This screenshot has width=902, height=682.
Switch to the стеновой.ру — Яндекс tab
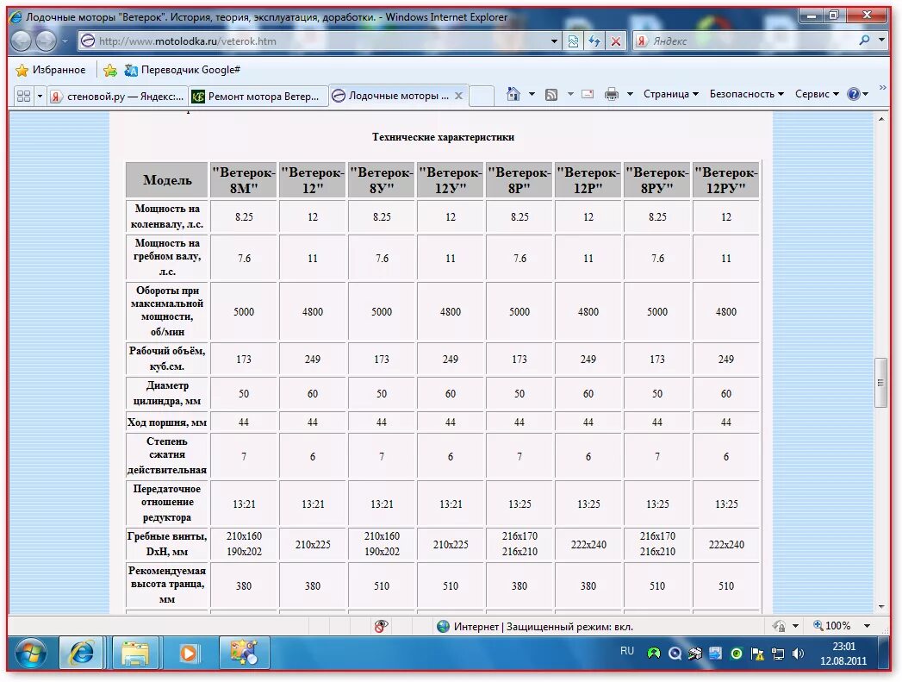pyautogui.click(x=117, y=96)
